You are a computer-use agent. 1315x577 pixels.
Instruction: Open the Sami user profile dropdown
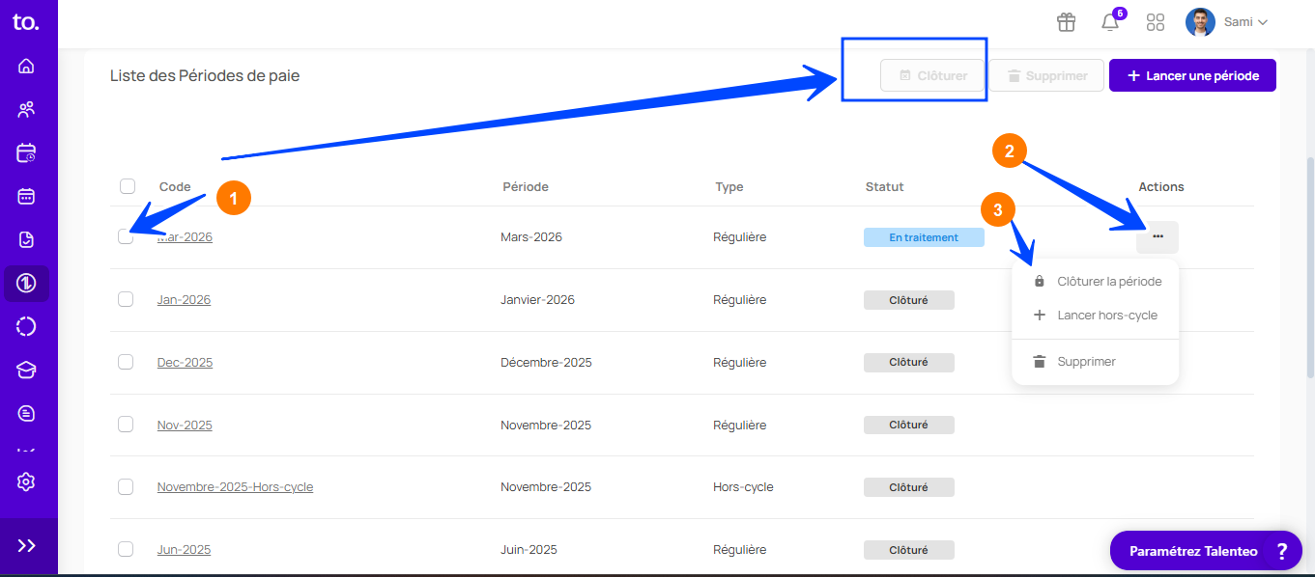tap(1227, 22)
